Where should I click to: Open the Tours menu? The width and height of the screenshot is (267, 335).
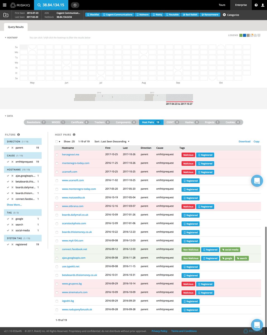[222, 5]
